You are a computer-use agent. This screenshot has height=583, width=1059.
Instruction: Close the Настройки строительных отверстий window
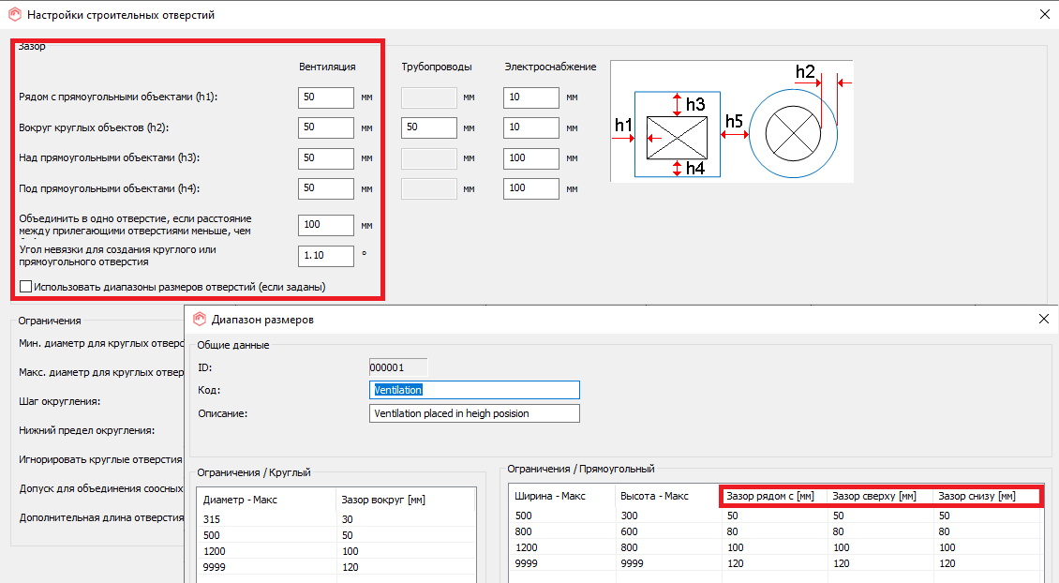(x=1044, y=14)
